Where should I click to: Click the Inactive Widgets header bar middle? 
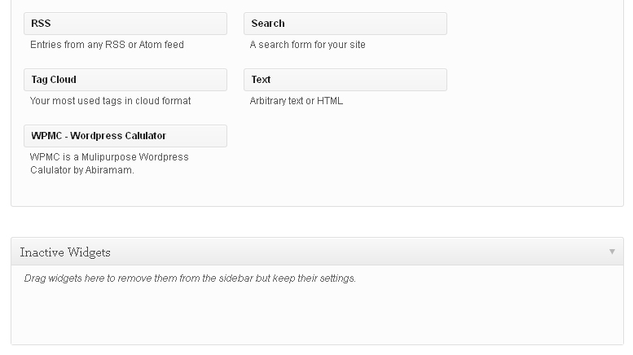[317, 252]
